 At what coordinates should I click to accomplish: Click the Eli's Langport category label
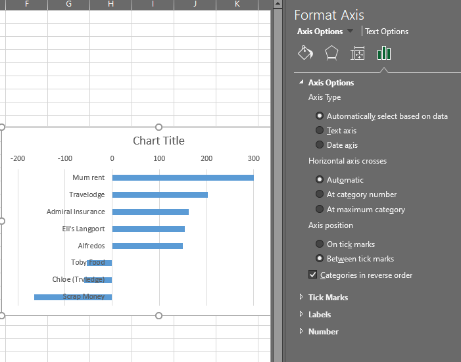pos(84,229)
